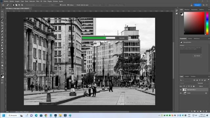Click the add layer style fx icon

(192, 111)
